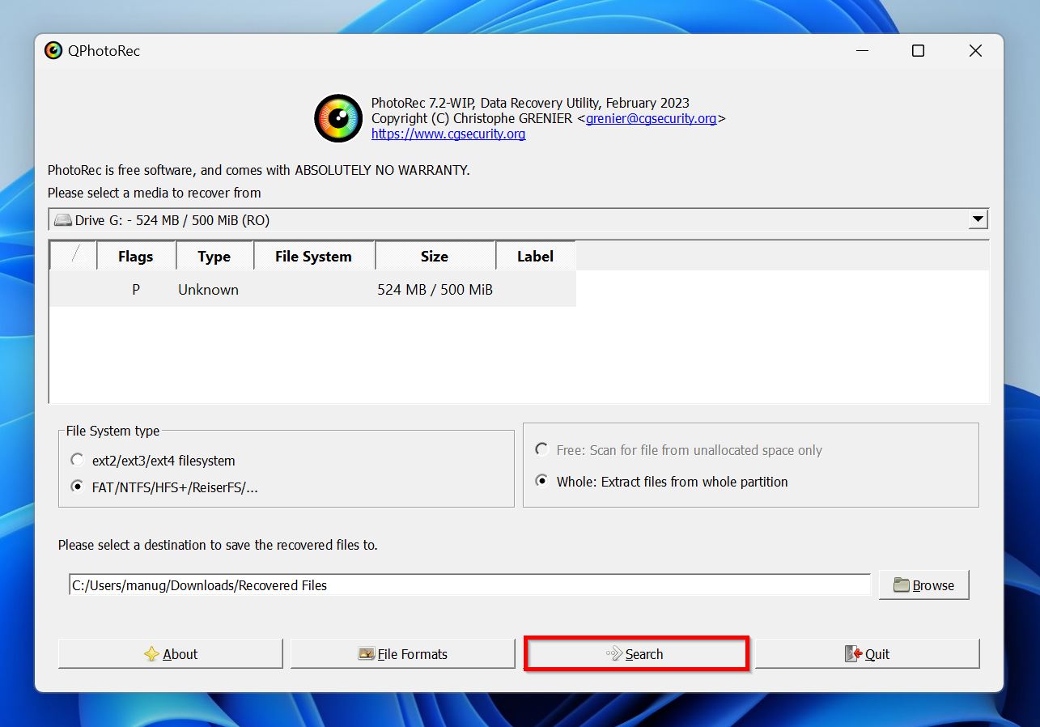
Task: Click the QPhotoRec title bar icon
Action: pyautogui.click(x=52, y=50)
